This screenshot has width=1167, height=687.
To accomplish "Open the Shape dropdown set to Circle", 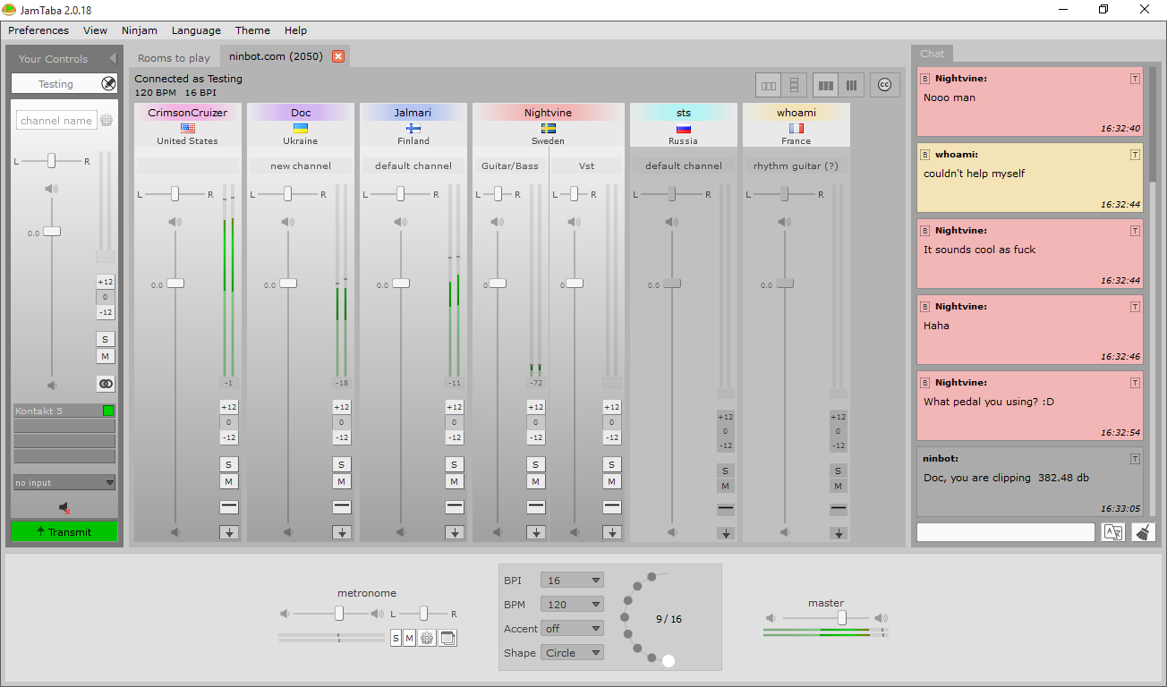I will coord(572,653).
